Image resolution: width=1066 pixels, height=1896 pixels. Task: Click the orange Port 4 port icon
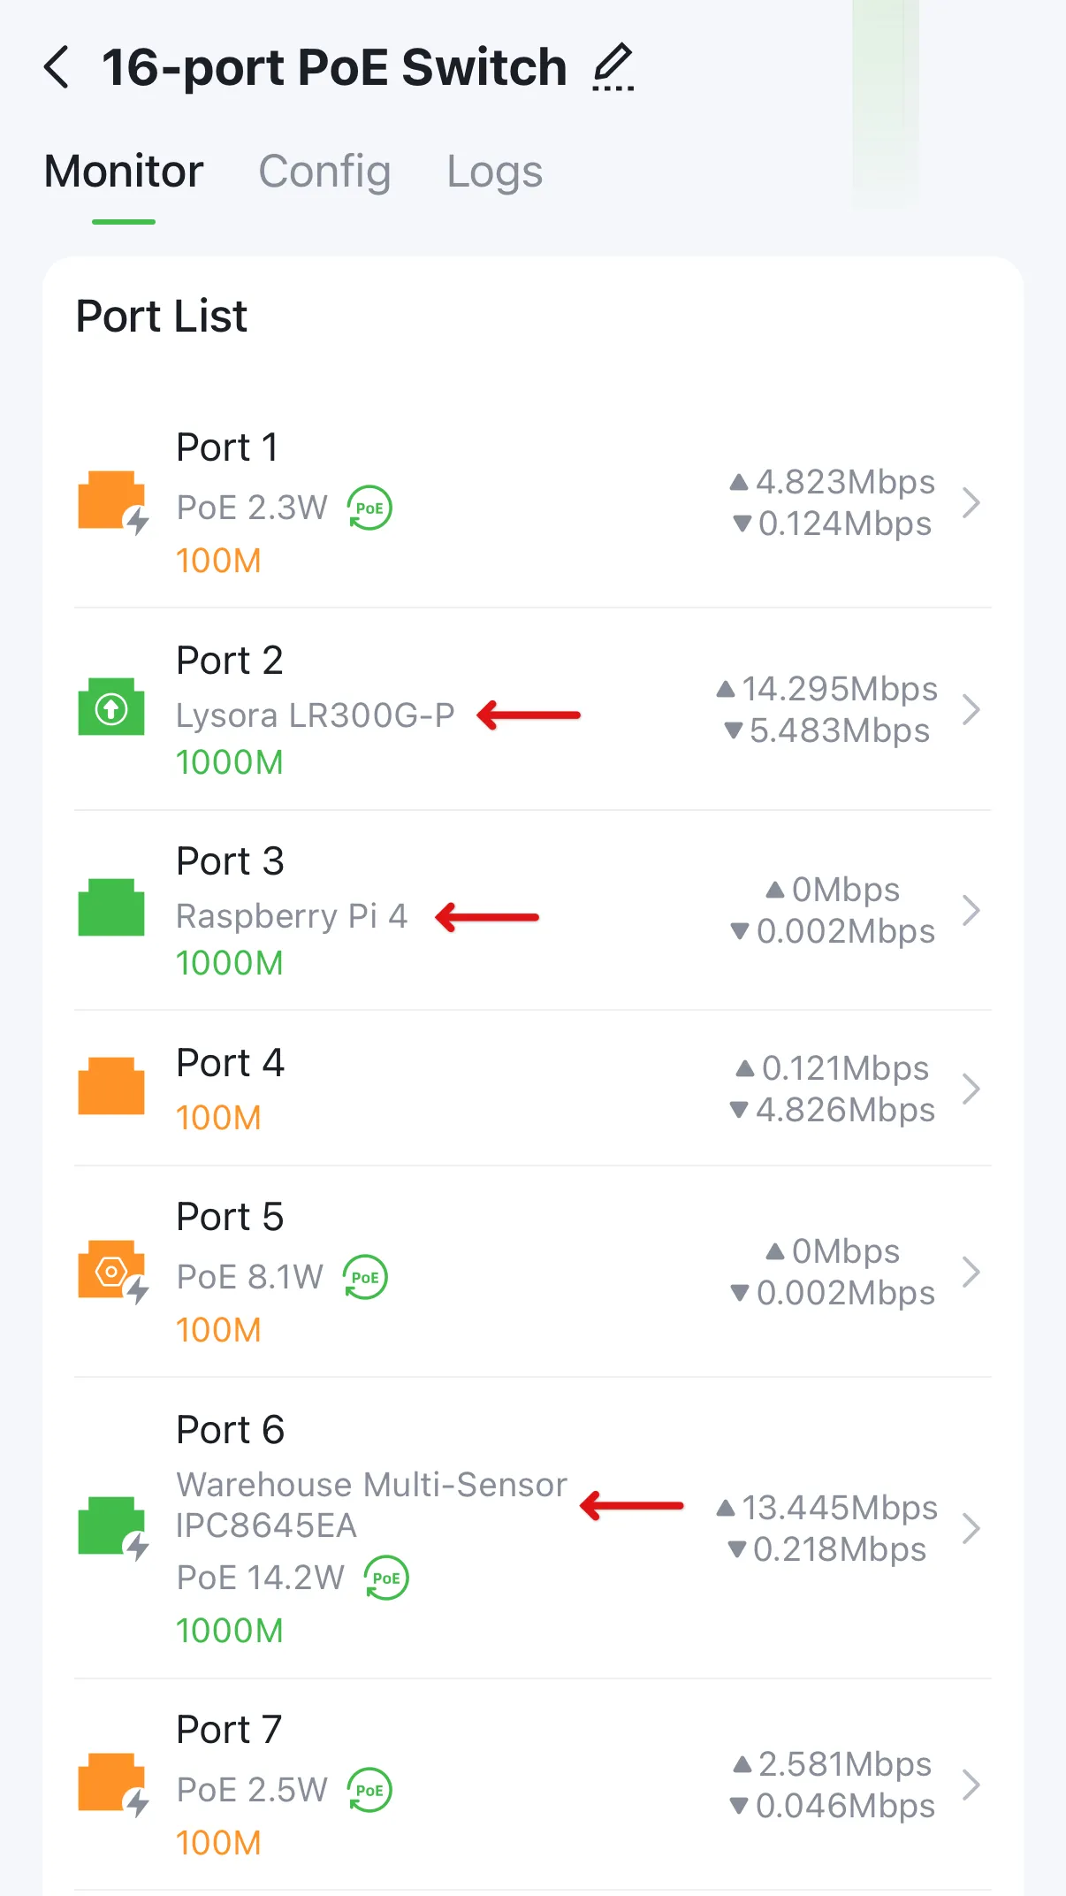pyautogui.click(x=111, y=1086)
